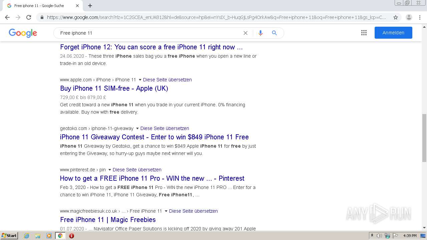Bookmark this page with the star icon
Image resolution: width=427 pixels, height=240 pixels.
click(x=396, y=17)
